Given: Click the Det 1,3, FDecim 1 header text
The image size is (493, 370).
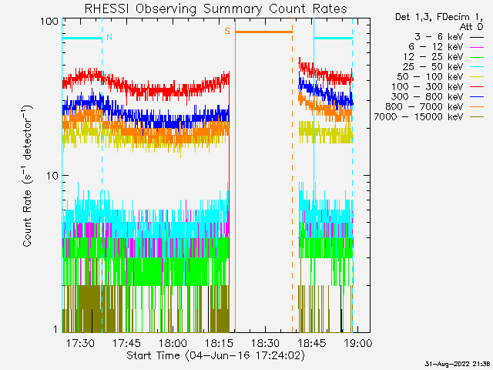Looking at the screenshot, I should coord(439,17).
